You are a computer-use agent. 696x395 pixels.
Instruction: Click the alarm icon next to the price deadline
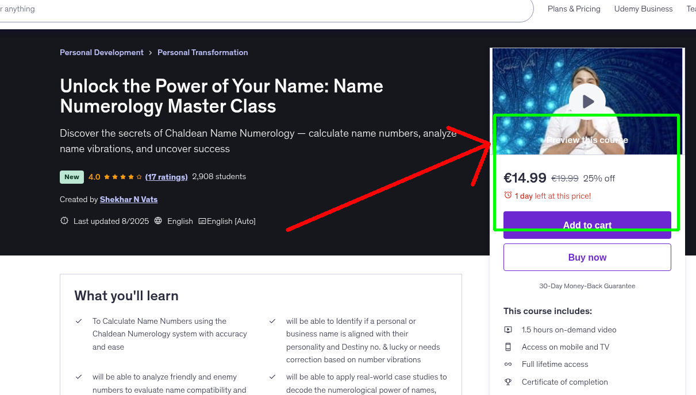tap(508, 195)
